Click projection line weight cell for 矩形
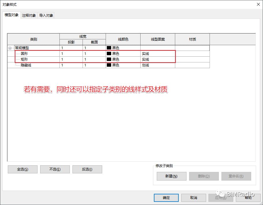 [x=71, y=59]
